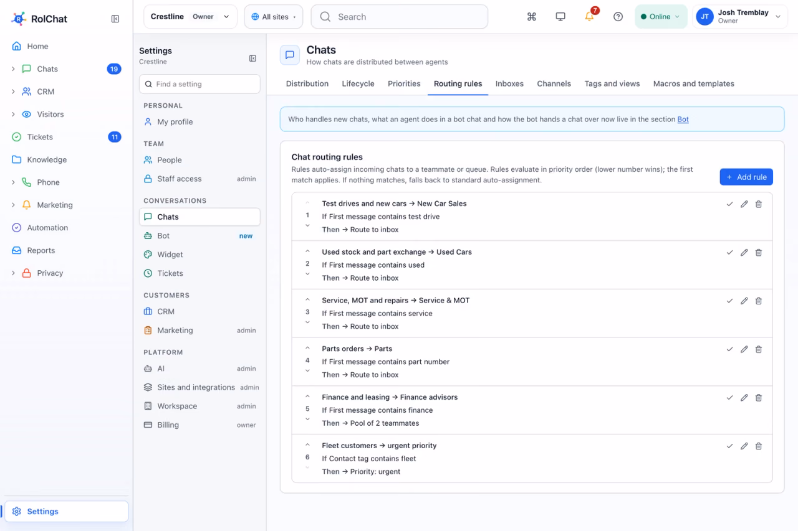Toggle enabled checkmark on Used stock rule
This screenshot has width=798, height=531.
pyautogui.click(x=729, y=253)
